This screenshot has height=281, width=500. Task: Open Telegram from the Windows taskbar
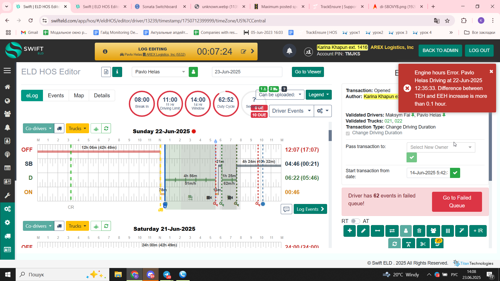(x=167, y=274)
